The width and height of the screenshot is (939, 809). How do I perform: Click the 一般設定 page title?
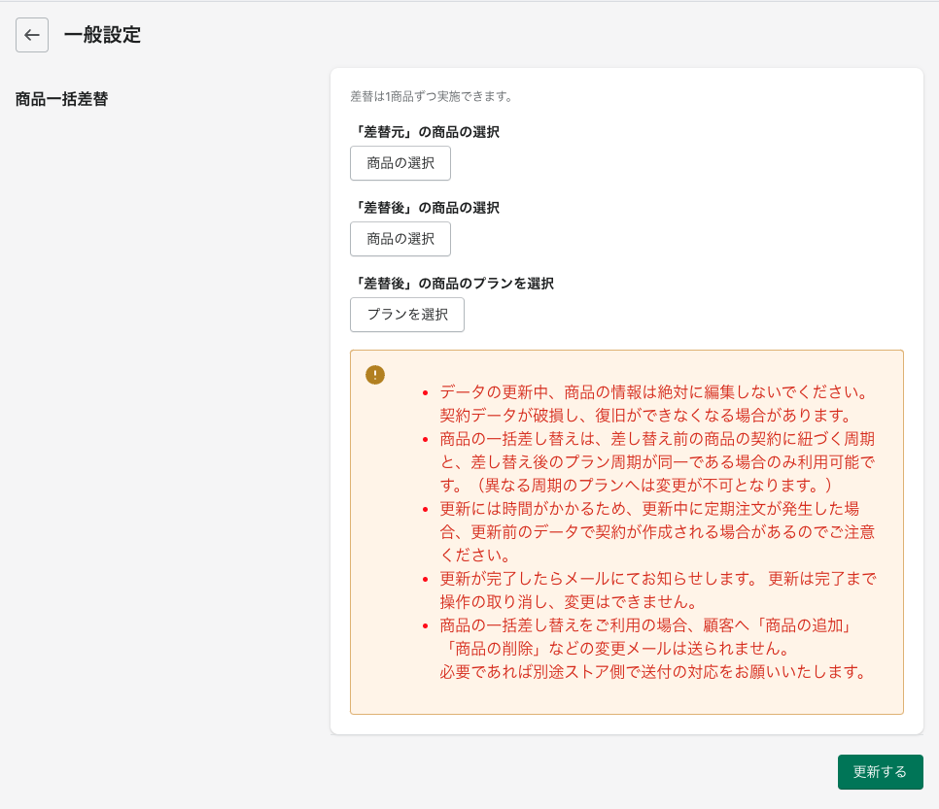pyautogui.click(x=102, y=36)
